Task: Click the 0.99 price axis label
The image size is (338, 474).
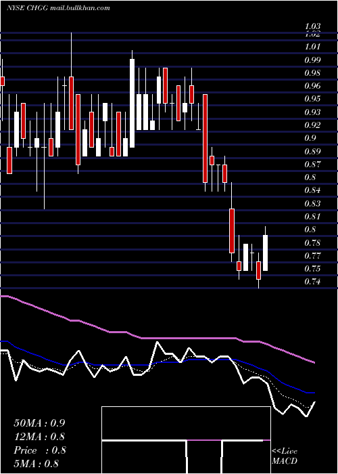Action: [312, 60]
